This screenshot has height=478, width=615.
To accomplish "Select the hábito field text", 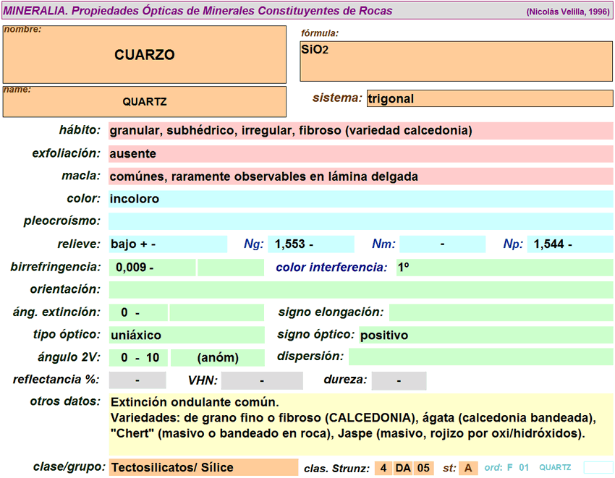I will (x=360, y=131).
